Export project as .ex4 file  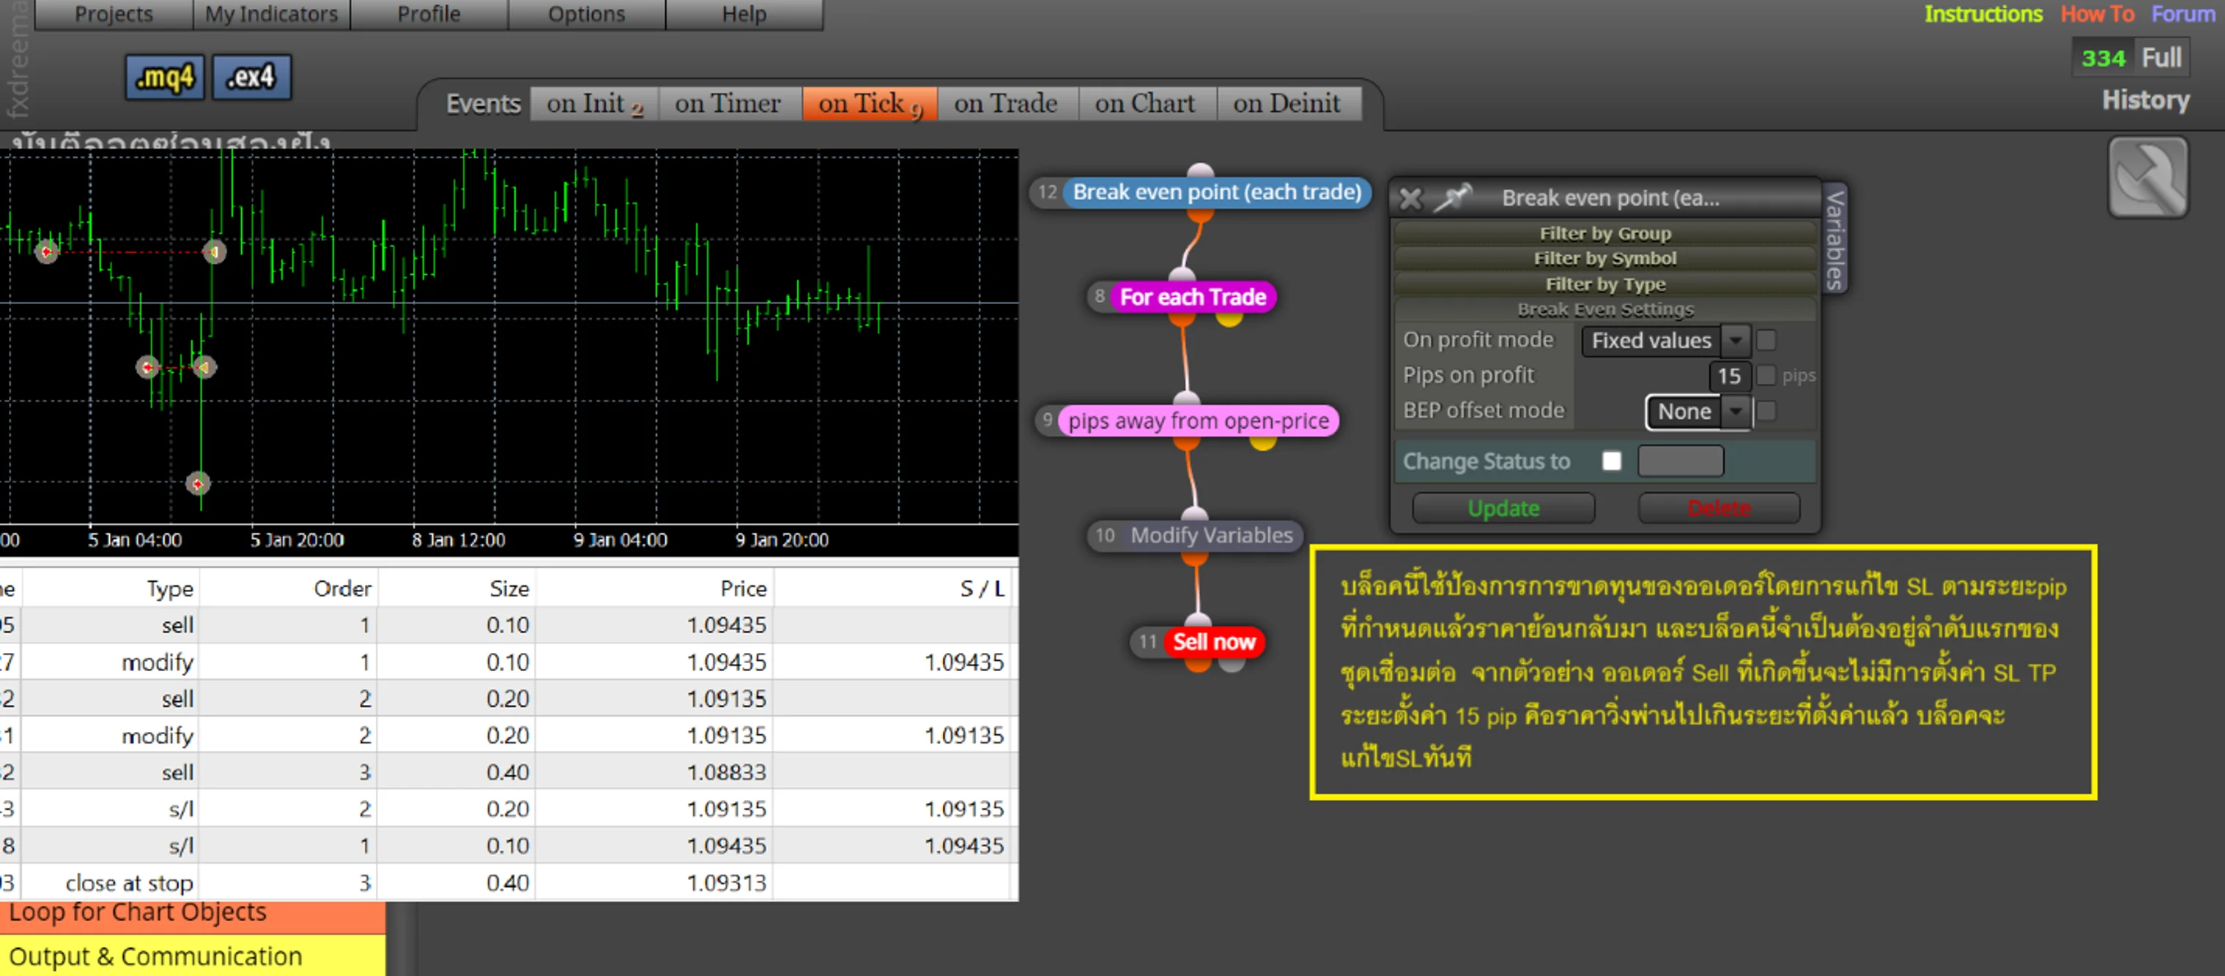point(251,78)
